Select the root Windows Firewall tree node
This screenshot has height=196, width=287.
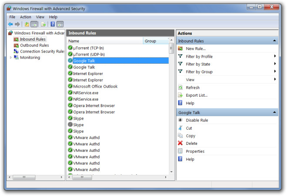coord(39,33)
